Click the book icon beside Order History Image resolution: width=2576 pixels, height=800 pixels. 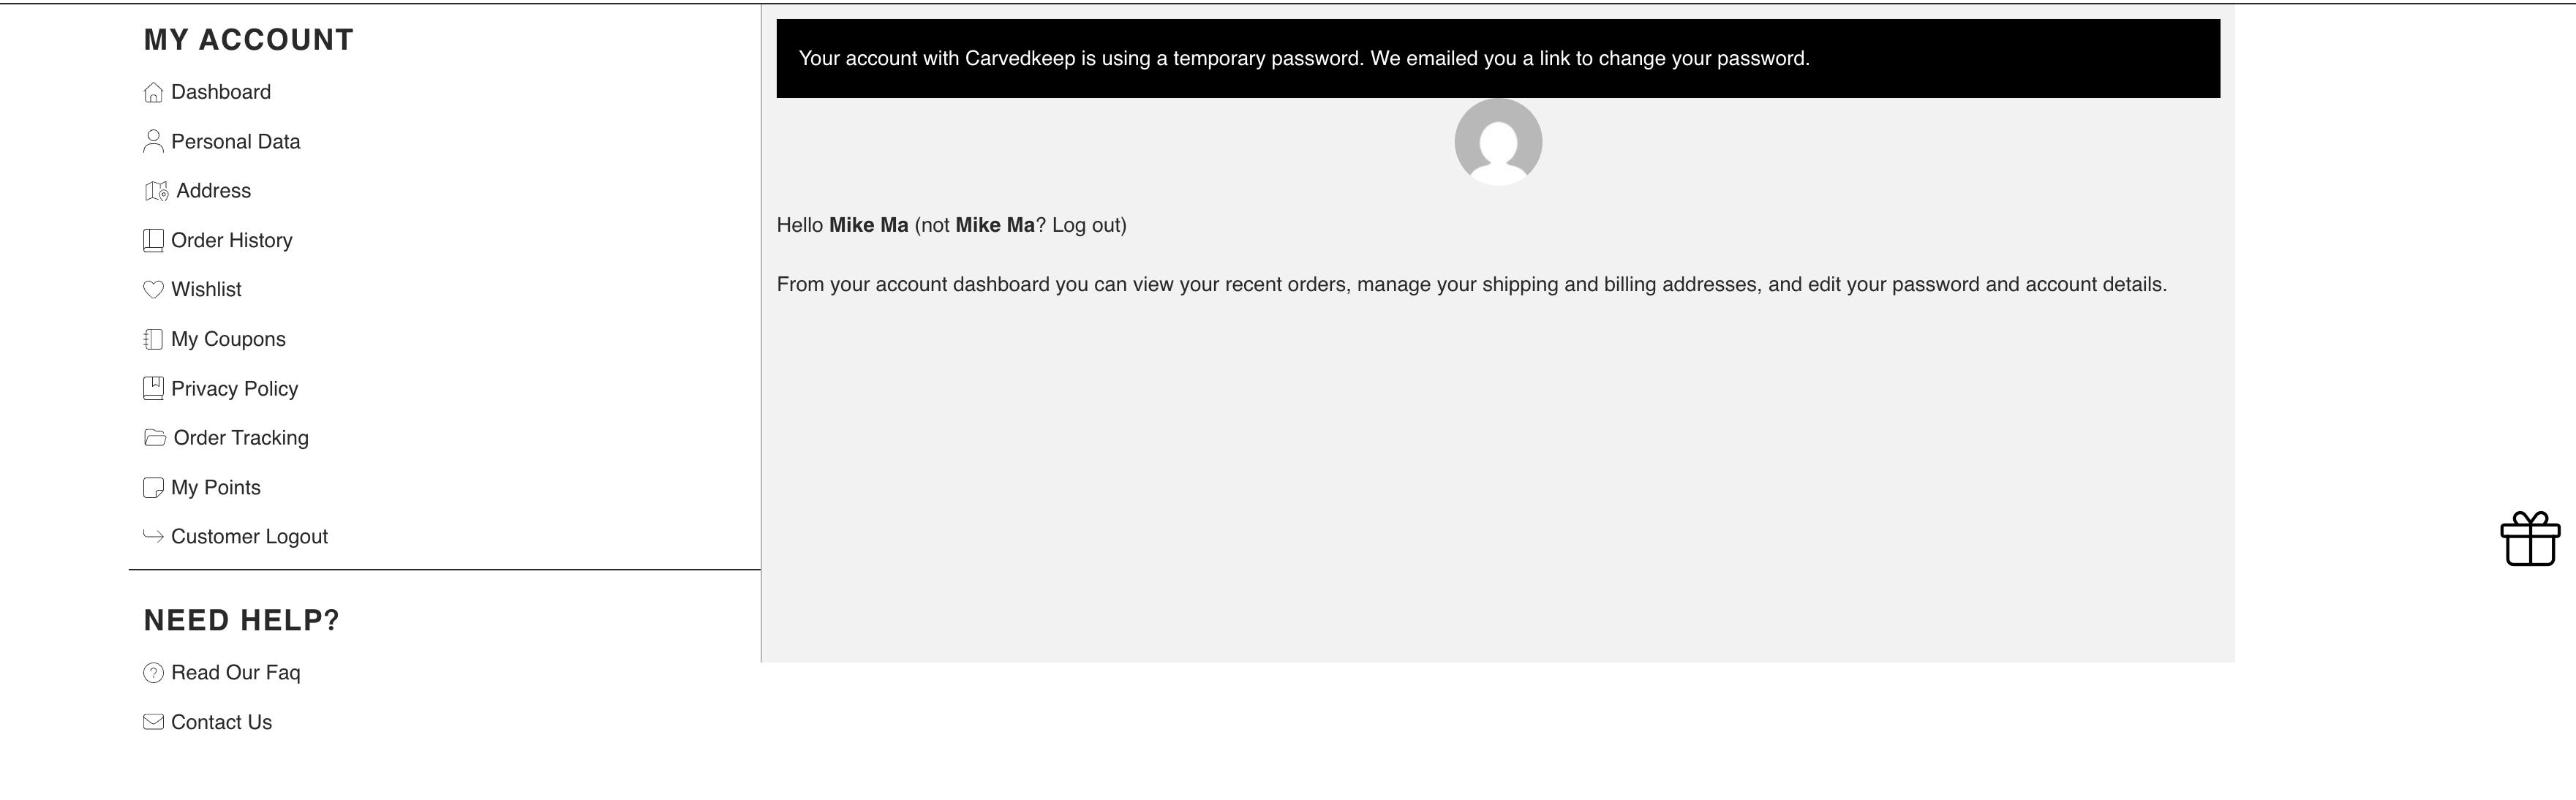[x=153, y=241]
